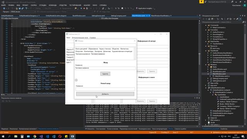
Task: Collapse the ViewModel folder in Solution Explorer
Action: [206, 51]
